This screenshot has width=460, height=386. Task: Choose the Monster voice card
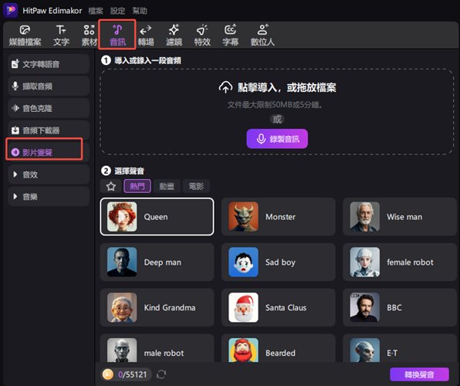(x=278, y=217)
